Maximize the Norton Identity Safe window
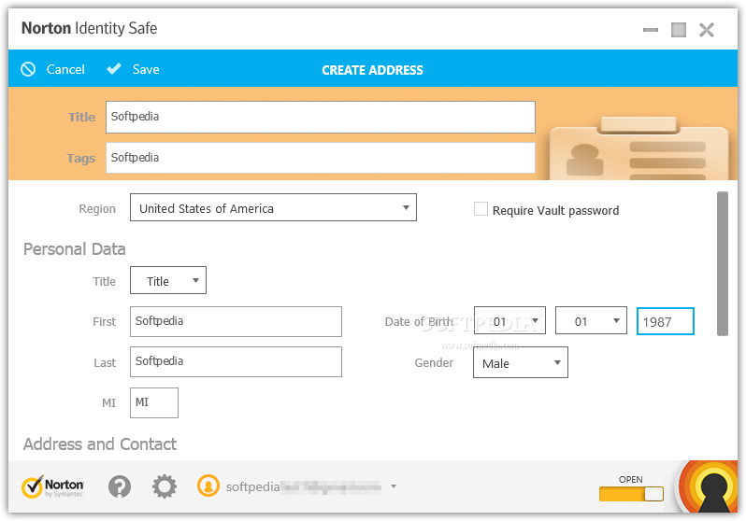746x521 pixels. tap(679, 30)
